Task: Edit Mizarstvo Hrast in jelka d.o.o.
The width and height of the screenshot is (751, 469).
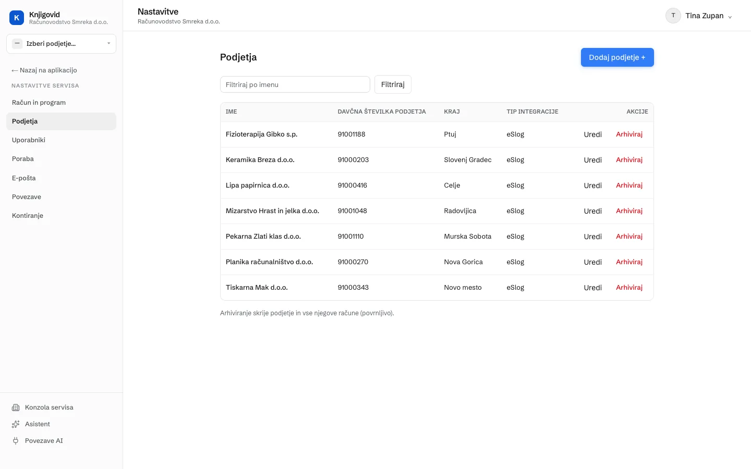Action: (593, 211)
